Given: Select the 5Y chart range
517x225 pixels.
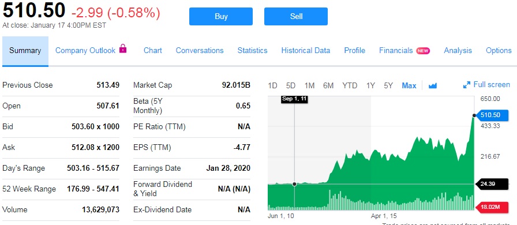Looking at the screenshot, I should (388, 86).
